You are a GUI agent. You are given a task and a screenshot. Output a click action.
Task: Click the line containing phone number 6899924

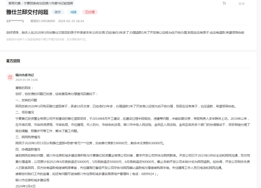pyautogui.click(x=87, y=174)
